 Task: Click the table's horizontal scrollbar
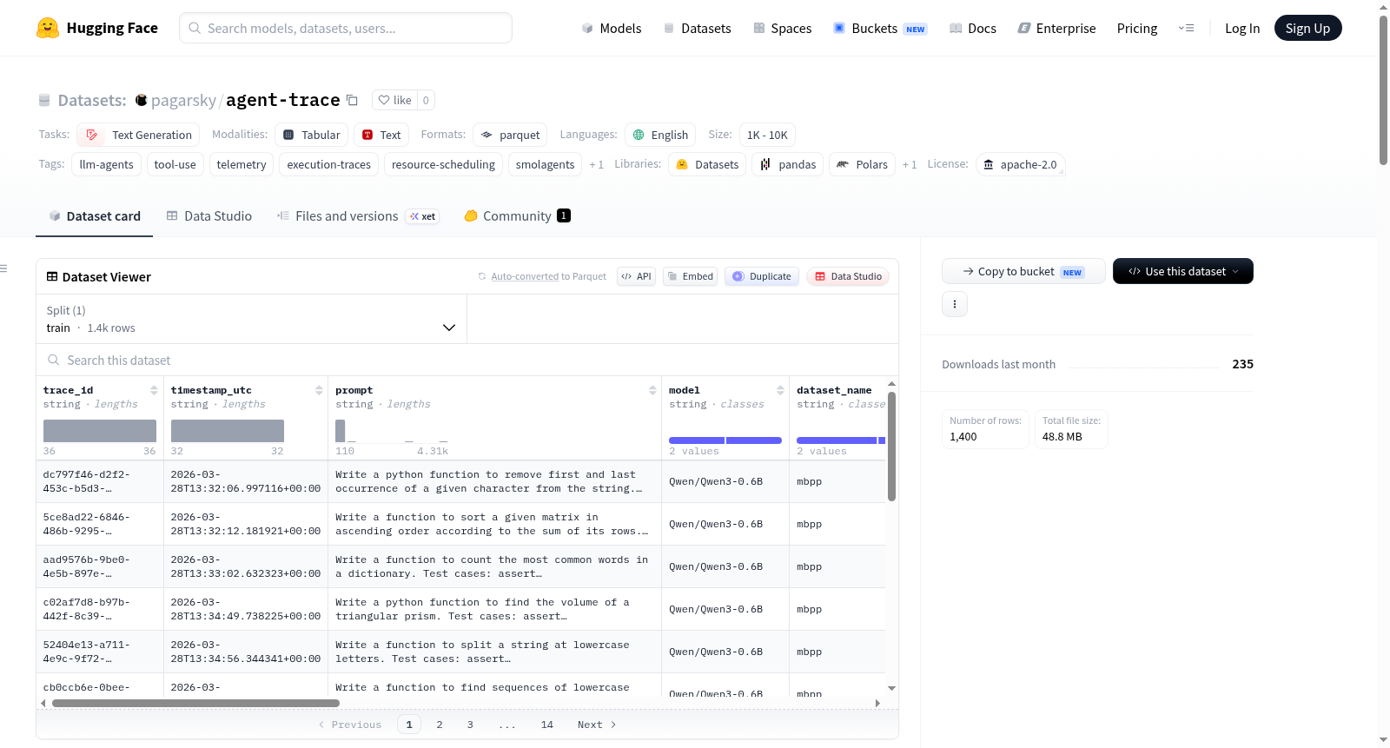coord(195,703)
